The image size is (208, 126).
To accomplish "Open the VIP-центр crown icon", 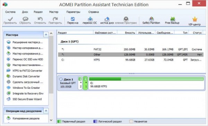I will click(x=195, y=19).
